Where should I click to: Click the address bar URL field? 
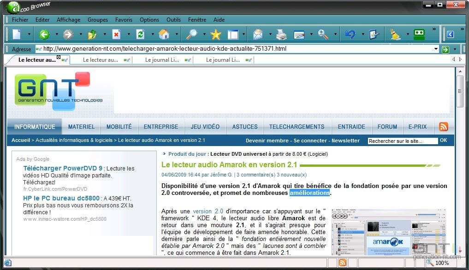pos(236,49)
